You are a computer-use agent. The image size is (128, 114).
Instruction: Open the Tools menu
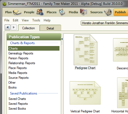tap(36, 20)
